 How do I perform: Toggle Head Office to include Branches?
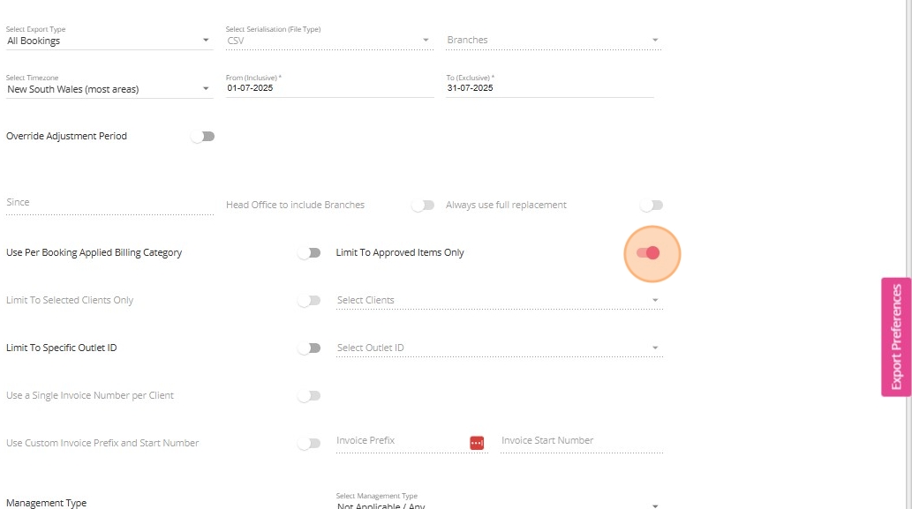click(423, 206)
